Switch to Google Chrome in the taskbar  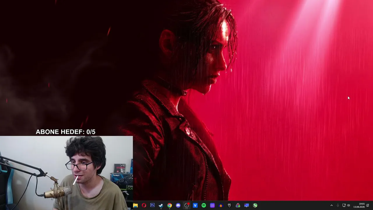(170, 205)
